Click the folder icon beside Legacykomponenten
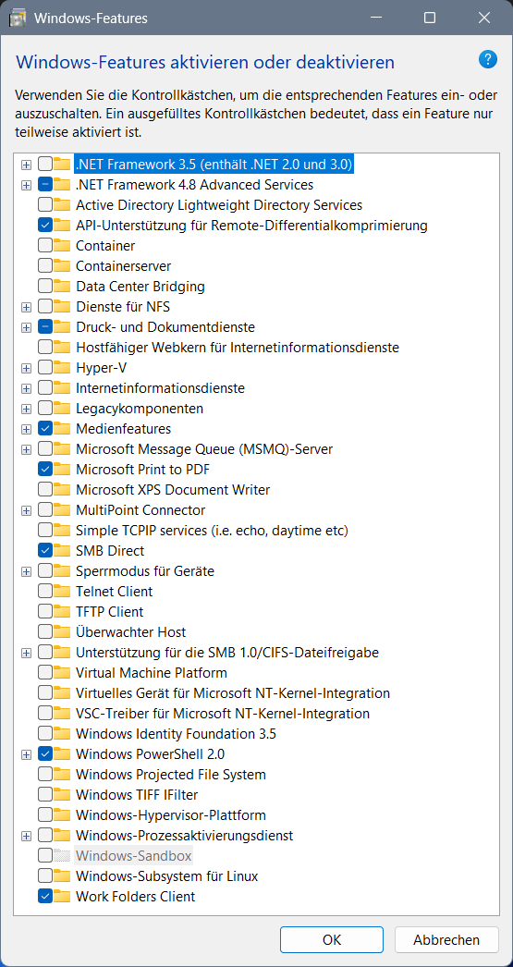Screen dimensions: 513x967 (62, 409)
